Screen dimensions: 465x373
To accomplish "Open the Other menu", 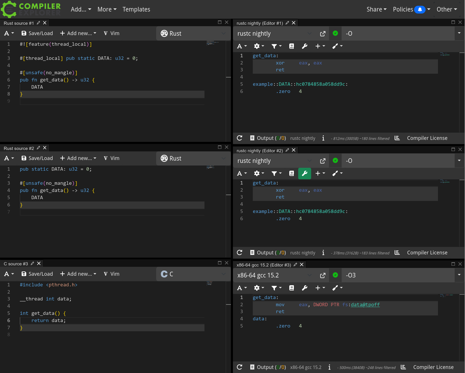I will [447, 9].
